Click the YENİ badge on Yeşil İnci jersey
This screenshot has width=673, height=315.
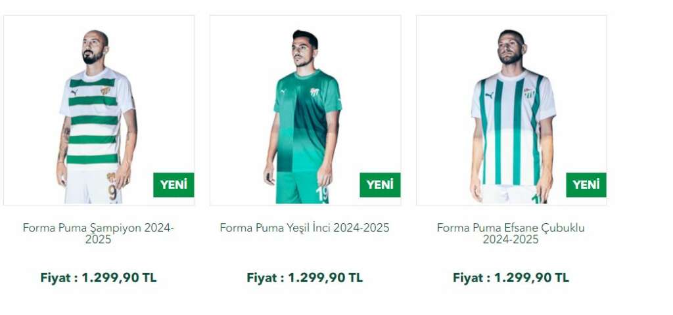pos(380,184)
